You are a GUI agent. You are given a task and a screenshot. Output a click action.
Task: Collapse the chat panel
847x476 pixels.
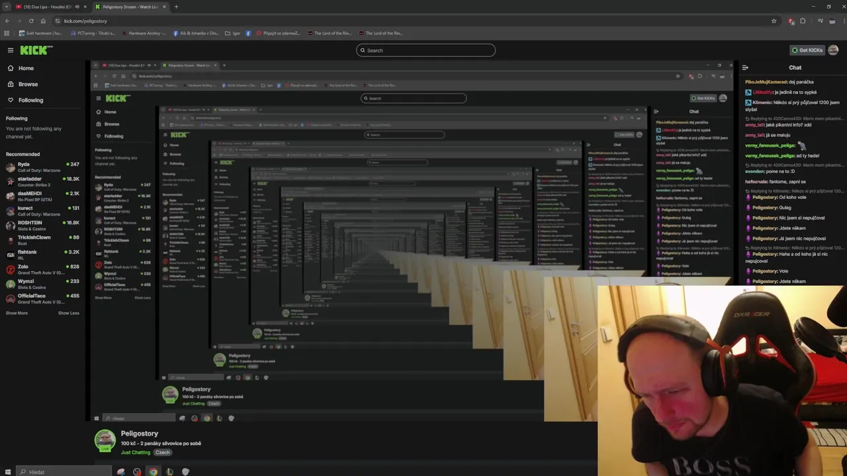point(745,67)
